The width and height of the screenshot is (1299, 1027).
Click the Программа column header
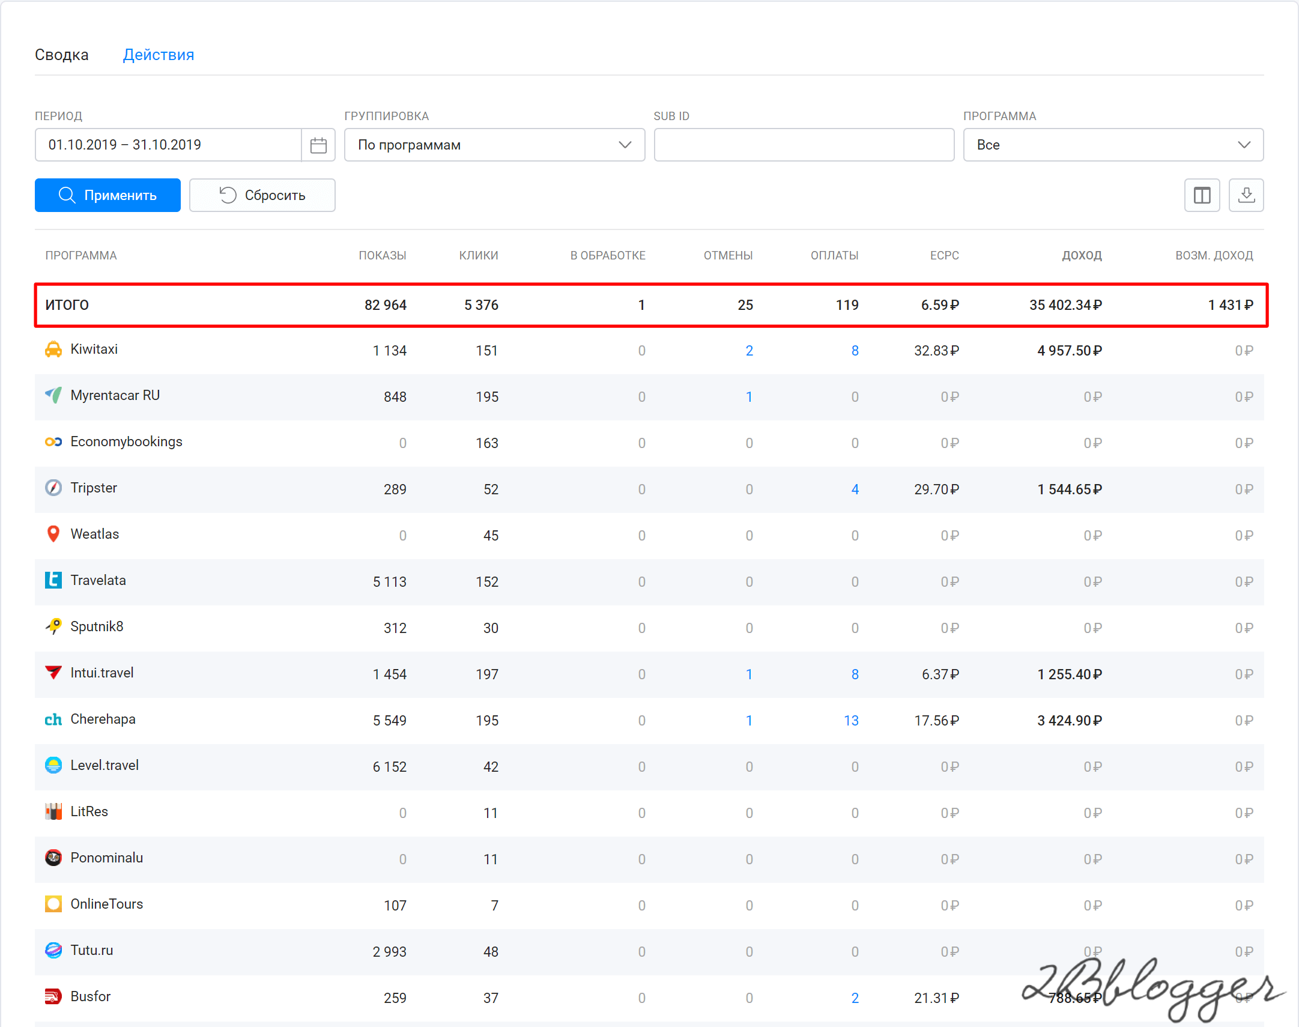coord(81,255)
